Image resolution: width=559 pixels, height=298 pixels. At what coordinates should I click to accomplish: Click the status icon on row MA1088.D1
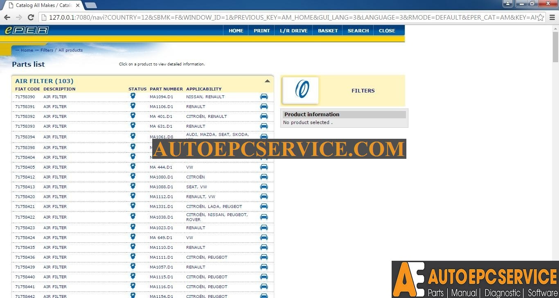point(133,186)
